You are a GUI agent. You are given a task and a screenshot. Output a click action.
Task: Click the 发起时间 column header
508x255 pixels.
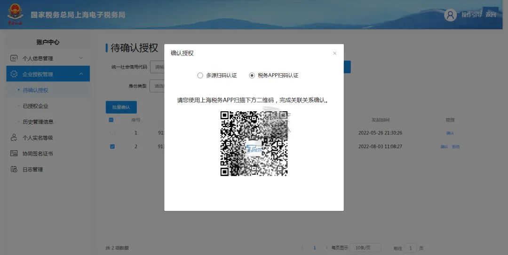[381, 120]
